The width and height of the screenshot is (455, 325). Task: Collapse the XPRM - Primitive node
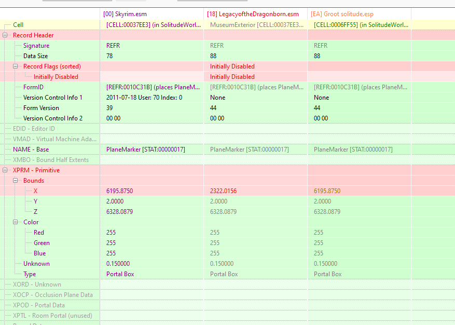pos(5,170)
